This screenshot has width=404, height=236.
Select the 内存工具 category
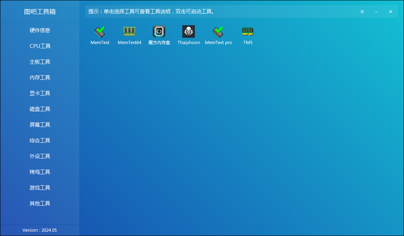(40, 77)
